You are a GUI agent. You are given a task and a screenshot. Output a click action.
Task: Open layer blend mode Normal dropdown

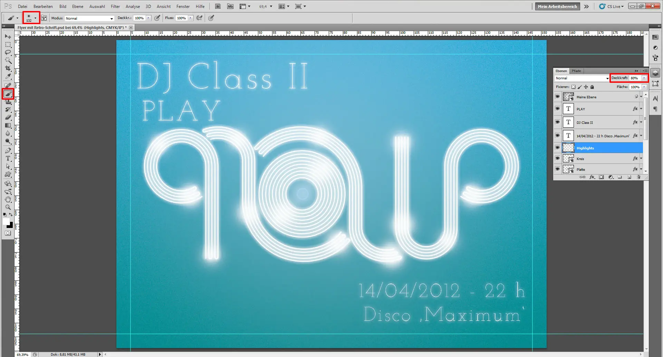(x=582, y=78)
